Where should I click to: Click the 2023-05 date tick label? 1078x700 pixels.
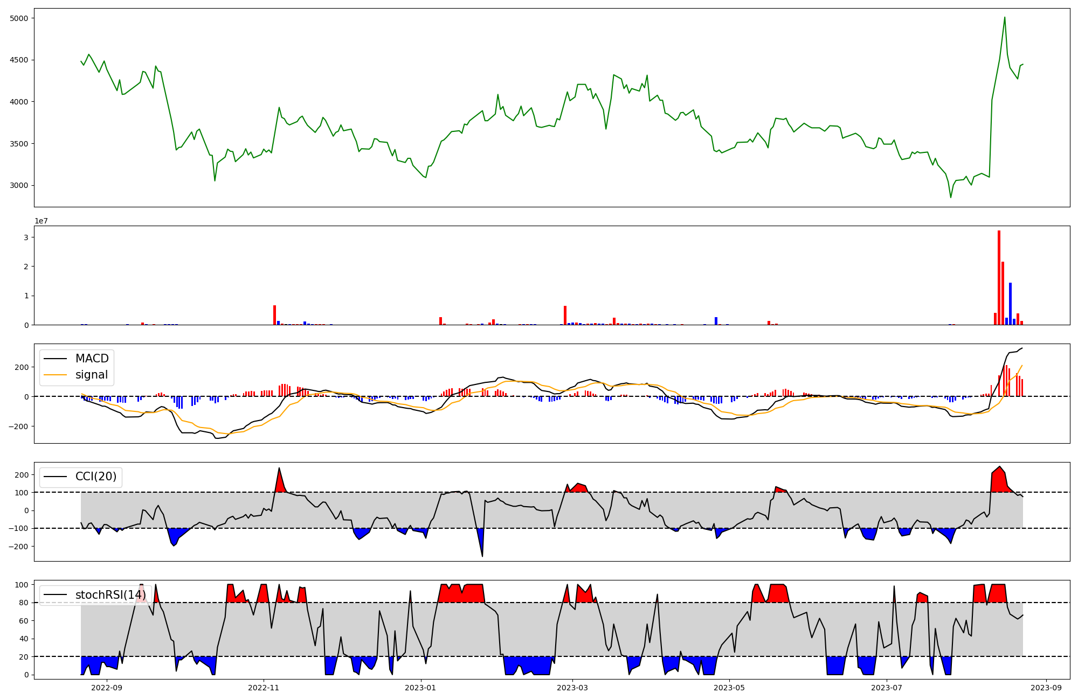pyautogui.click(x=729, y=688)
